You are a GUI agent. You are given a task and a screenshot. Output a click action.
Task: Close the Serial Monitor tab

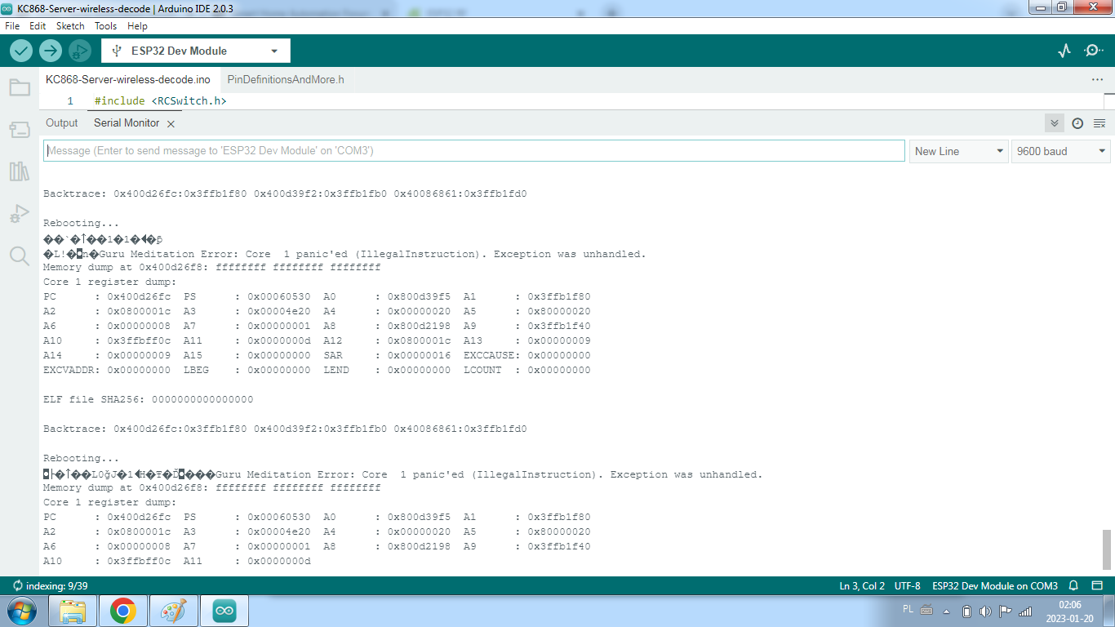[171, 124]
